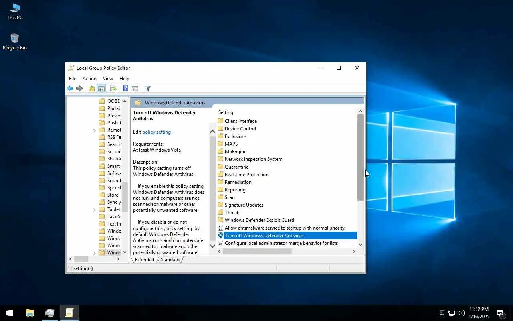
Task: Click settings list scroll-down arrow
Action: pos(360,244)
